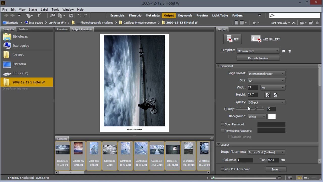This screenshot has height=182, width=323.
Task: Delete the template trash icon
Action: [289, 51]
